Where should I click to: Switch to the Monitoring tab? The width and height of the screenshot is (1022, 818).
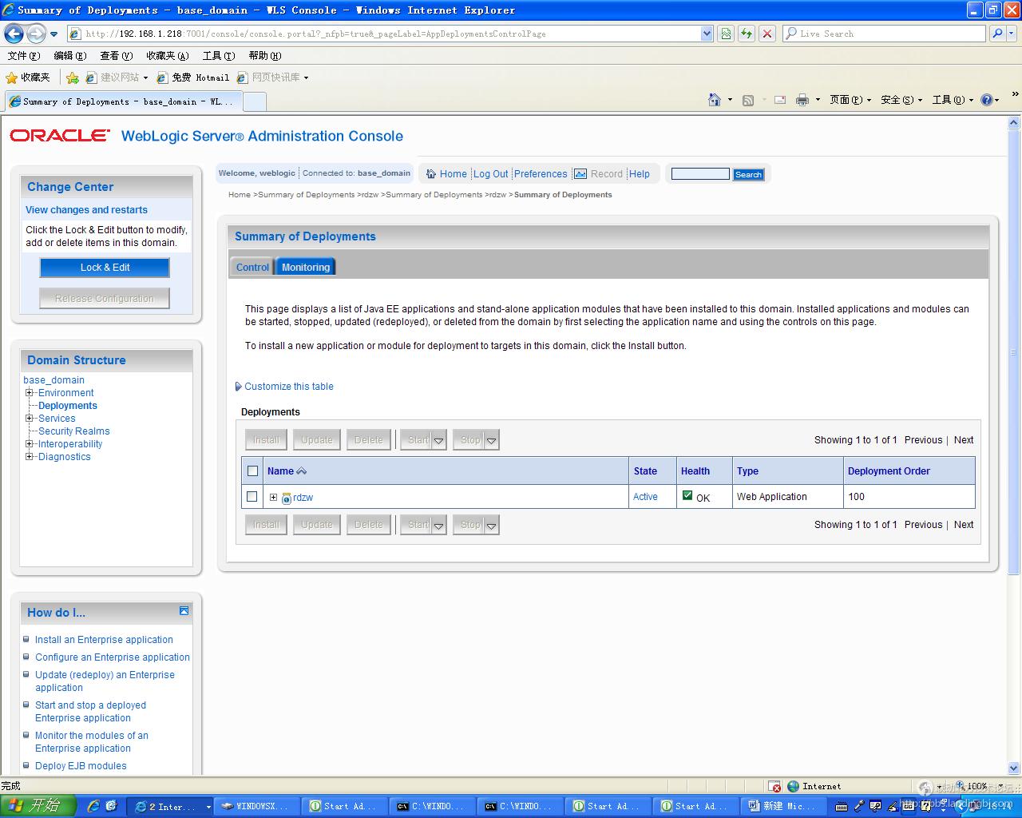[305, 268]
